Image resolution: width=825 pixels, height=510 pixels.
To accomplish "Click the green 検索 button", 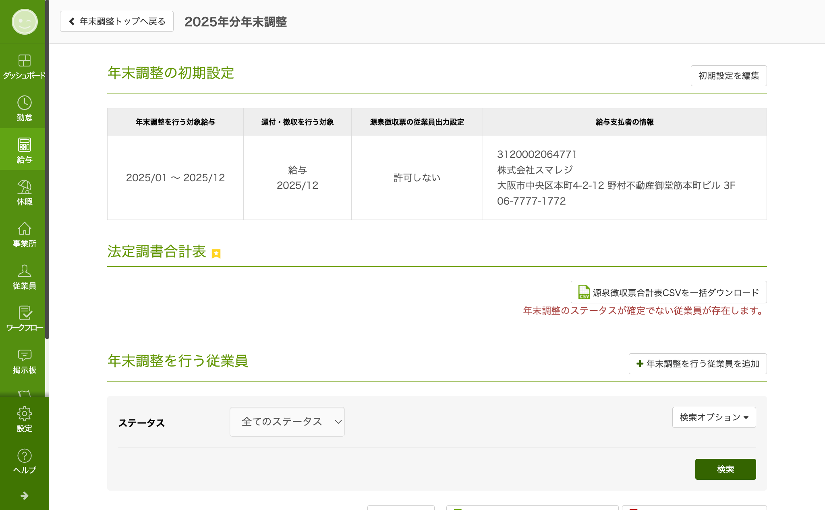I will [725, 469].
